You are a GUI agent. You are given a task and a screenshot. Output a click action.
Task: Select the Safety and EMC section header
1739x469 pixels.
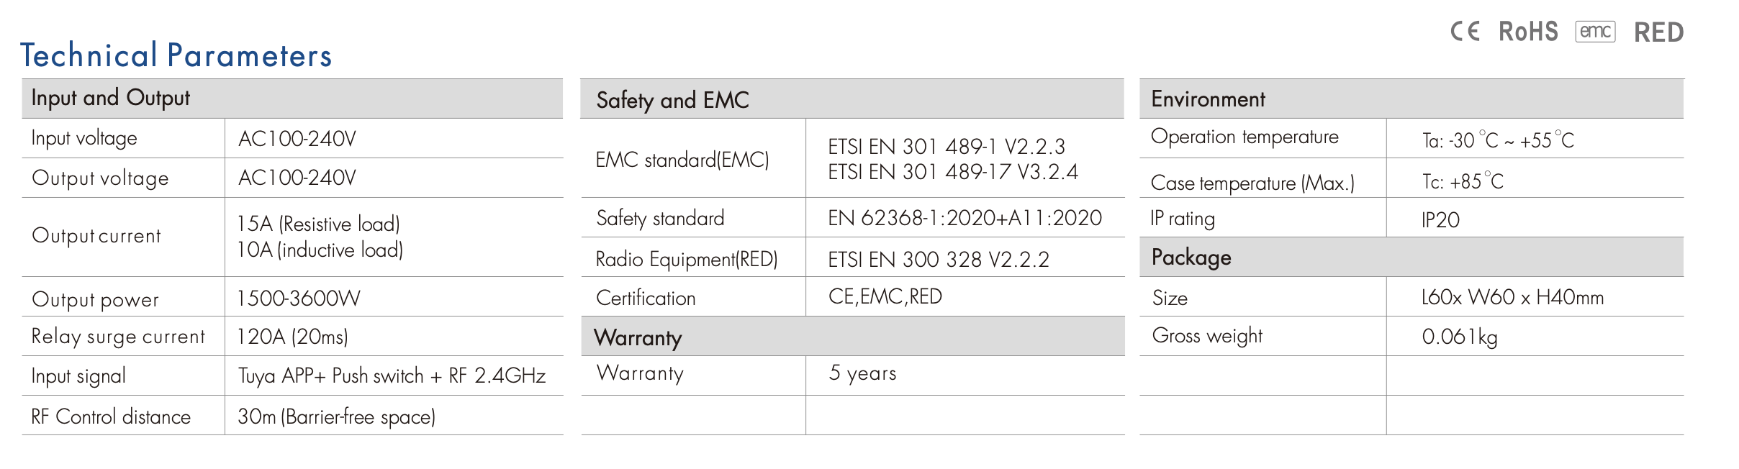(x=672, y=100)
